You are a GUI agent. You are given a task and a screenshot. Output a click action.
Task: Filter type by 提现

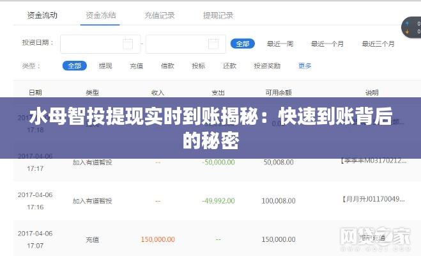(x=105, y=66)
